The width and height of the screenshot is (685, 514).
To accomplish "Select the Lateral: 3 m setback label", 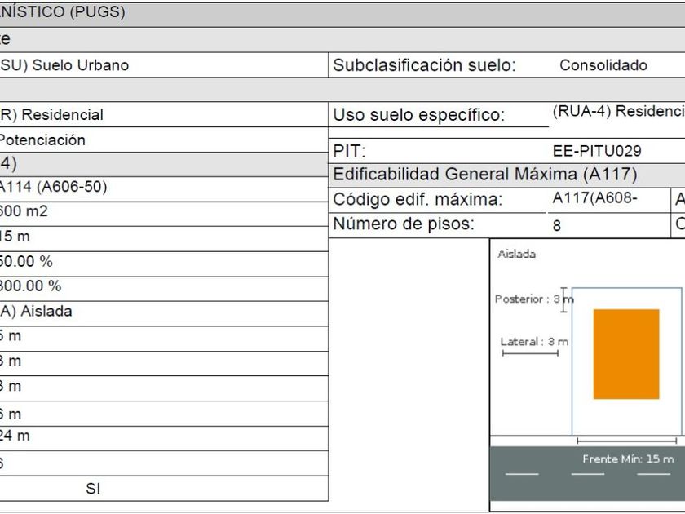I will (x=534, y=342).
